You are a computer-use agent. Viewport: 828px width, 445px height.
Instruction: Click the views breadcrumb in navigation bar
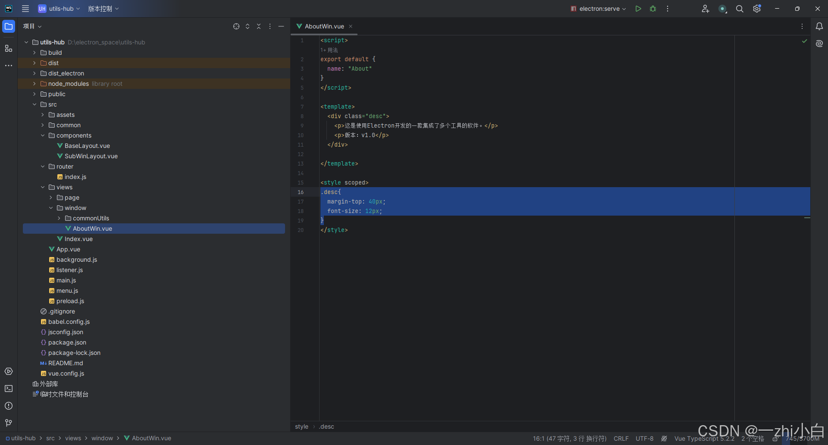pyautogui.click(x=73, y=438)
